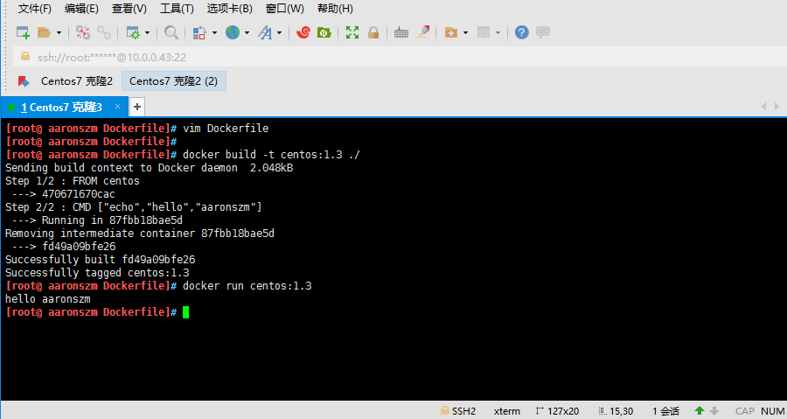Open the 窗口(W) menu

coord(284,9)
